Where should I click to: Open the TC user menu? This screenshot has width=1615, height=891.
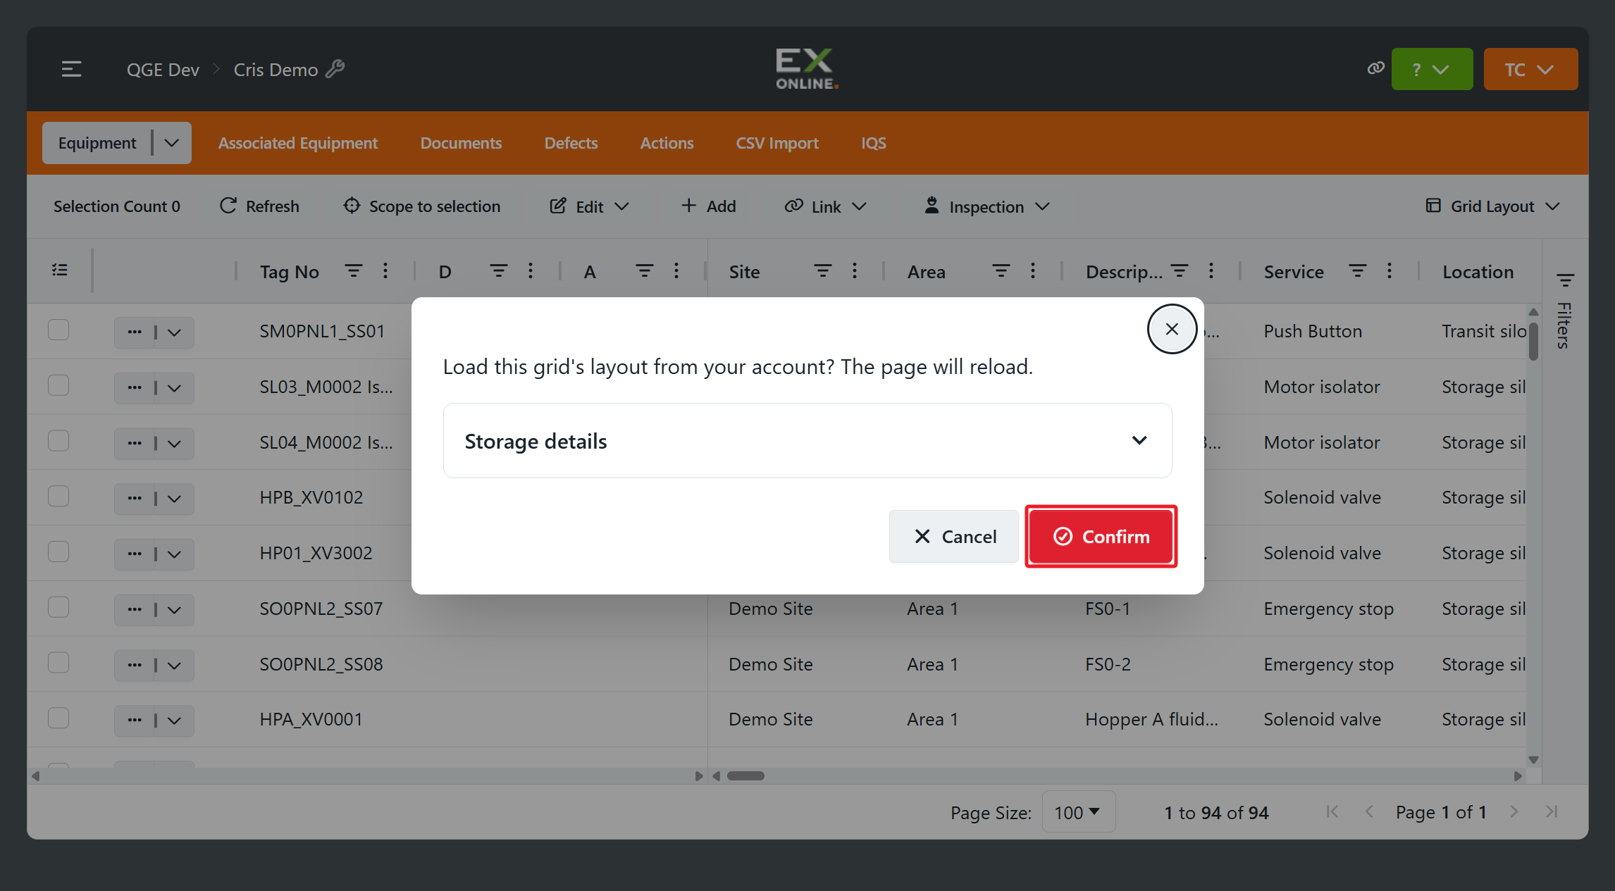pyautogui.click(x=1530, y=69)
